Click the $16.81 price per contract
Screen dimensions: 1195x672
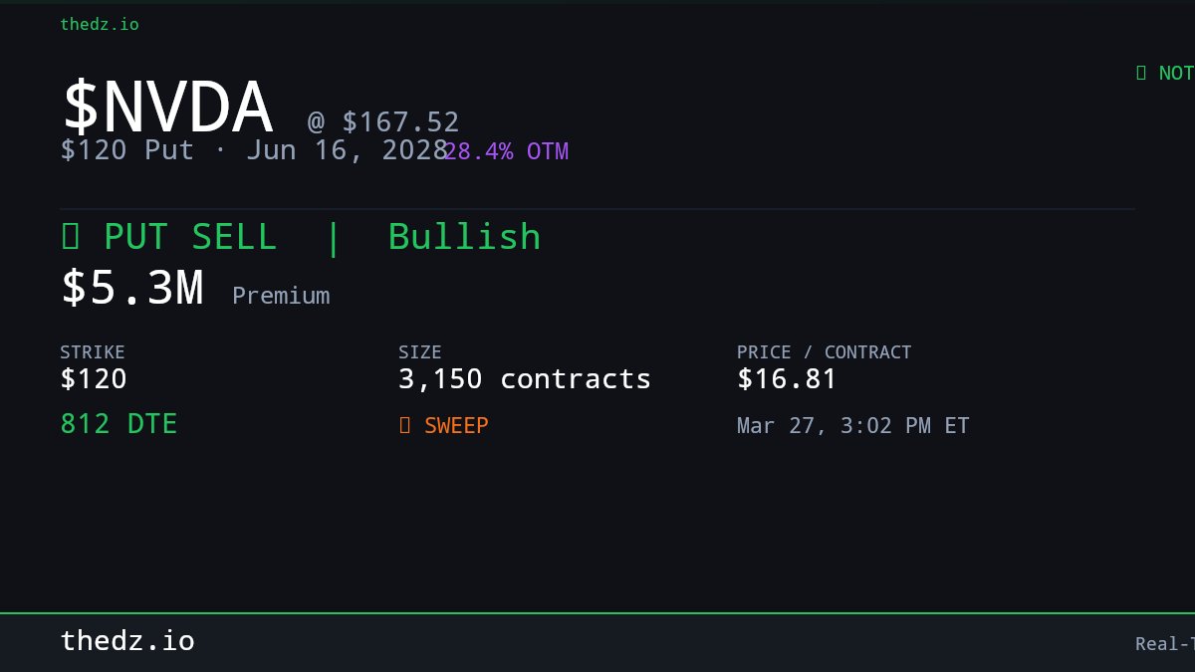click(x=787, y=379)
